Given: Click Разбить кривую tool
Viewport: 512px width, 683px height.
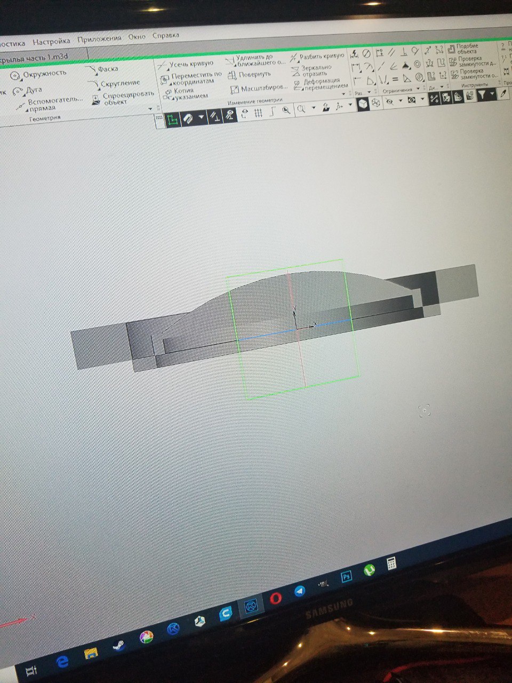Looking at the screenshot, I should [317, 57].
